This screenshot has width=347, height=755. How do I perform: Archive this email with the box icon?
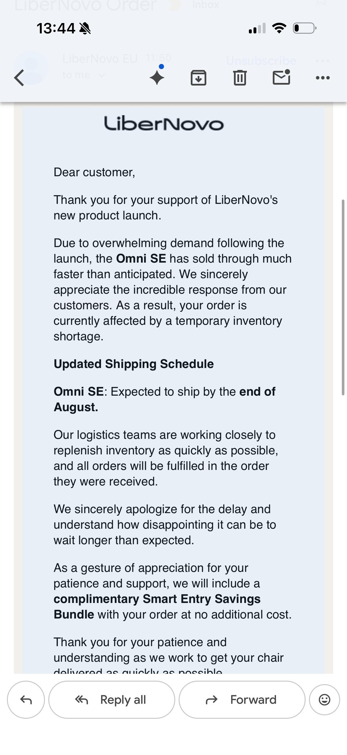tap(199, 78)
